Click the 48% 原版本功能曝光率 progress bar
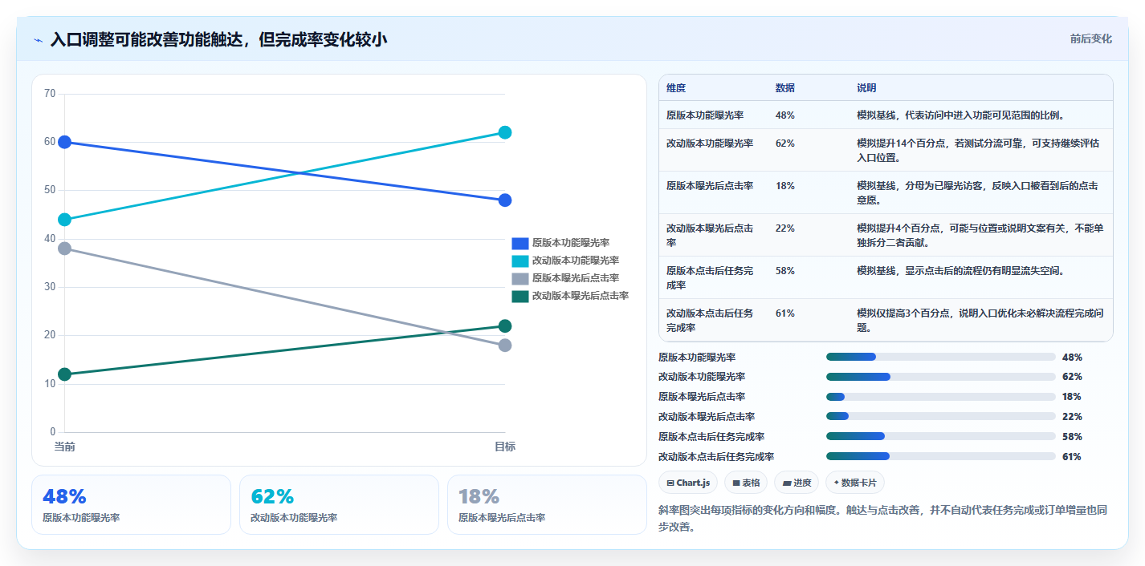 click(x=940, y=357)
